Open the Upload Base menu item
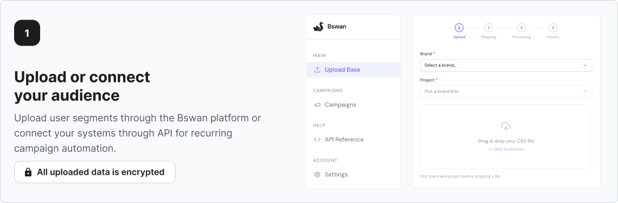The width and height of the screenshot is (618, 203). pos(353,69)
